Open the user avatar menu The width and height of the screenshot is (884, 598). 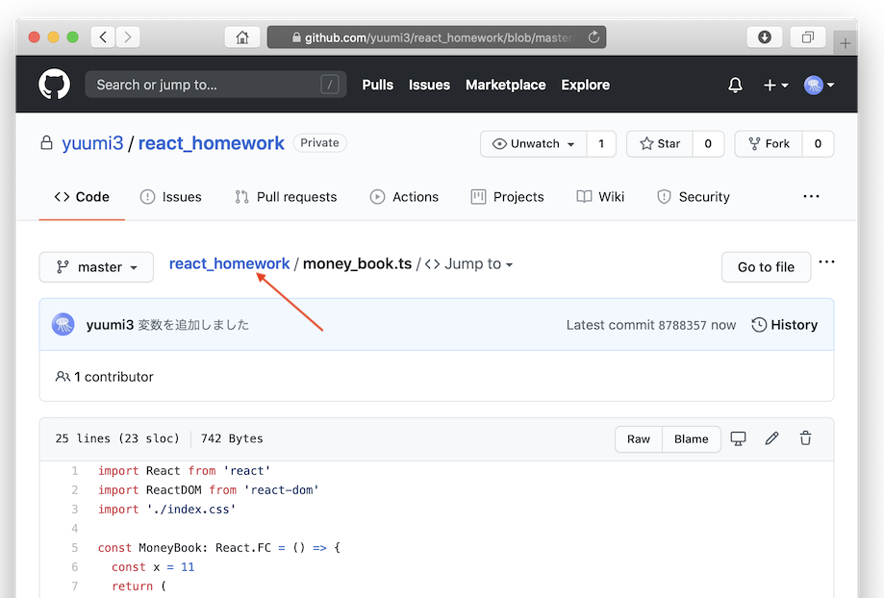point(819,86)
